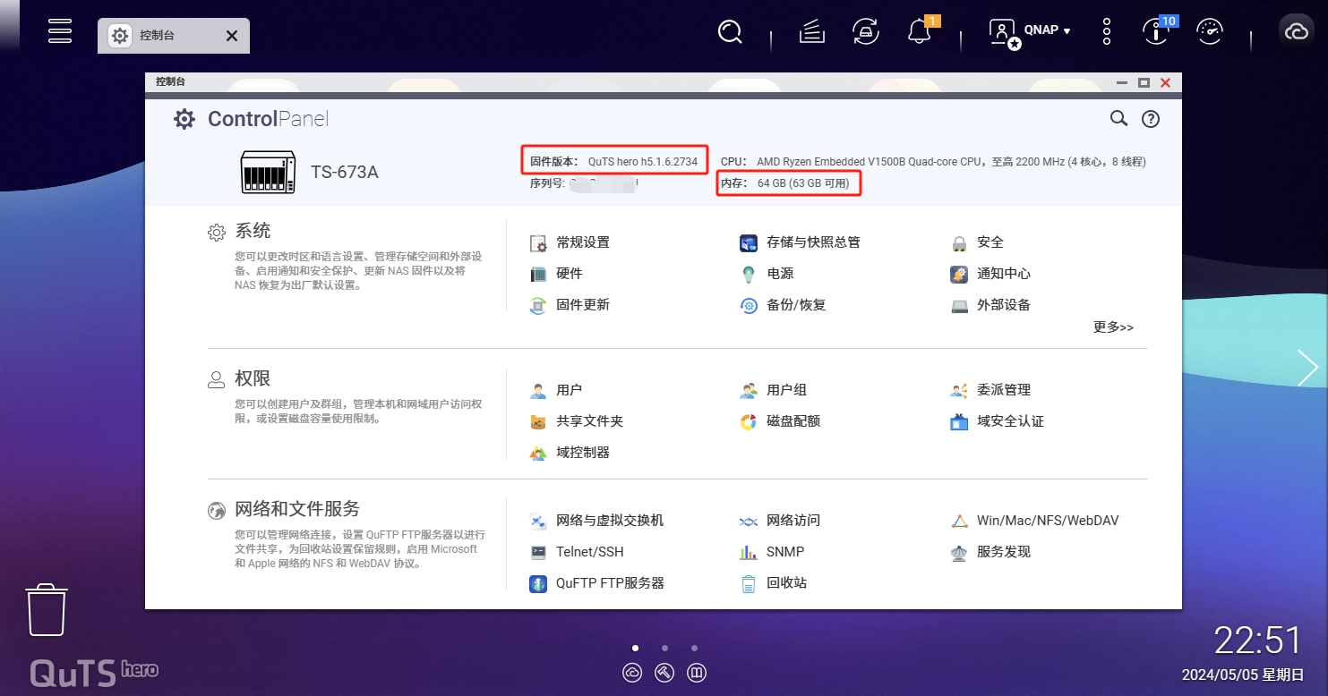Open 回收站 recycle bin settings
Viewport: 1328px width, 696px height.
(x=774, y=583)
